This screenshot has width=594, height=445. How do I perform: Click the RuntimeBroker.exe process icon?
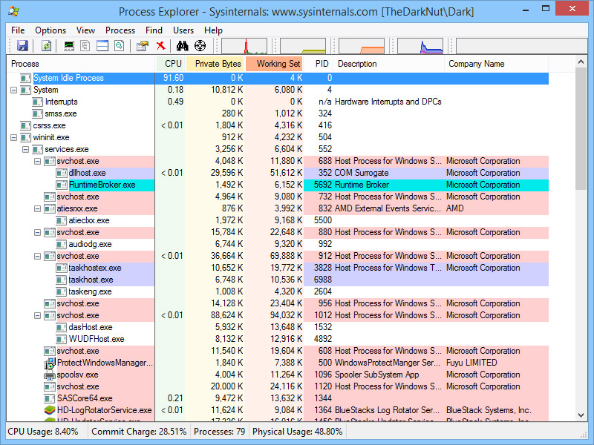click(x=62, y=185)
